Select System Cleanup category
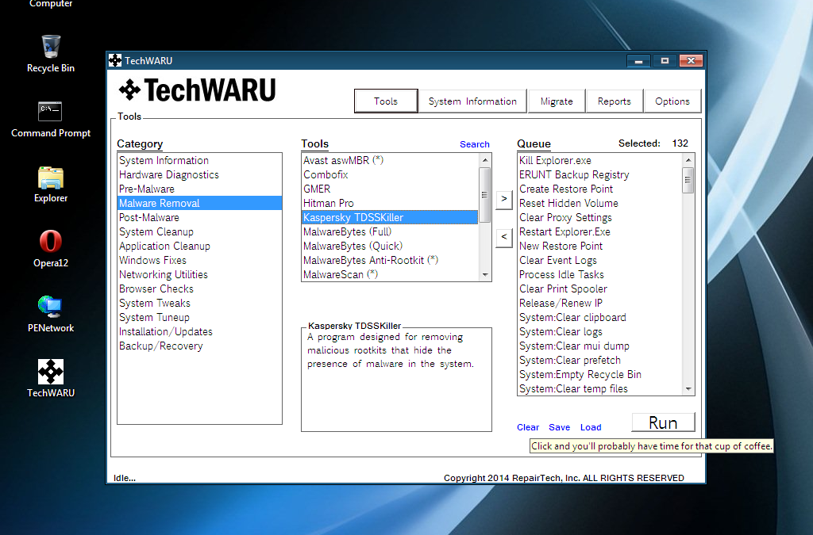 (x=199, y=231)
